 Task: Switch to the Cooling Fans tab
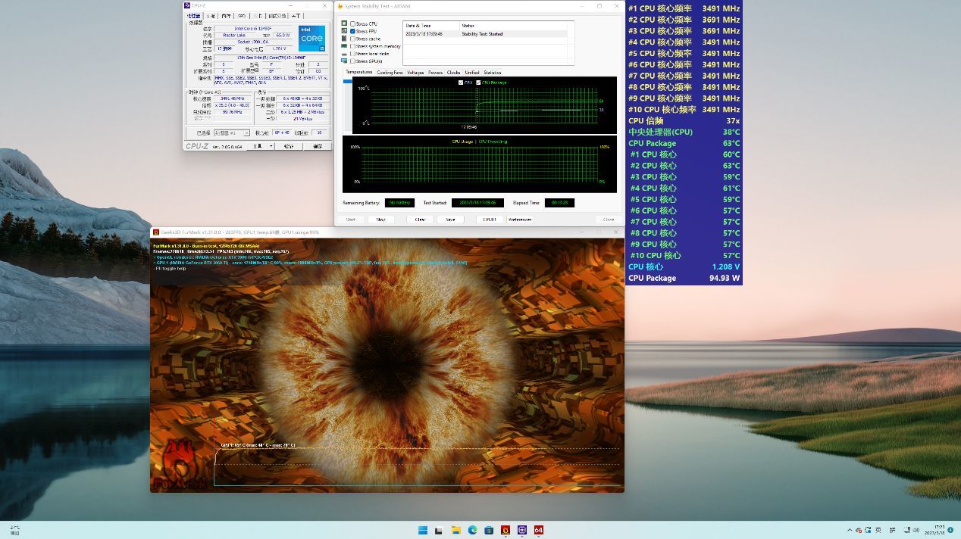tap(390, 73)
